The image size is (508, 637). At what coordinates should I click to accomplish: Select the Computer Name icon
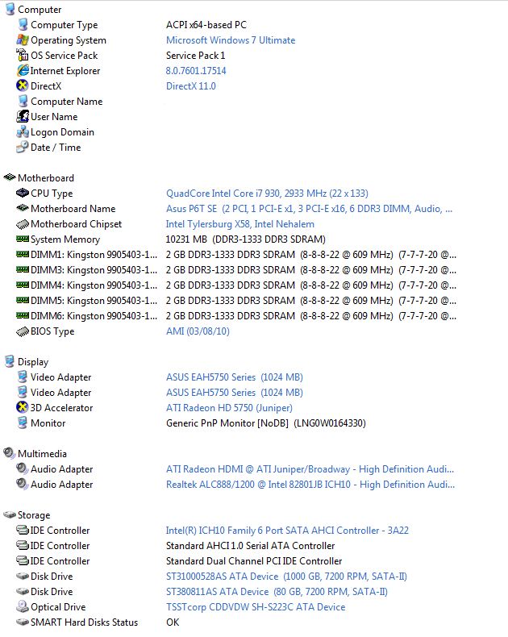pyautogui.click(x=23, y=101)
